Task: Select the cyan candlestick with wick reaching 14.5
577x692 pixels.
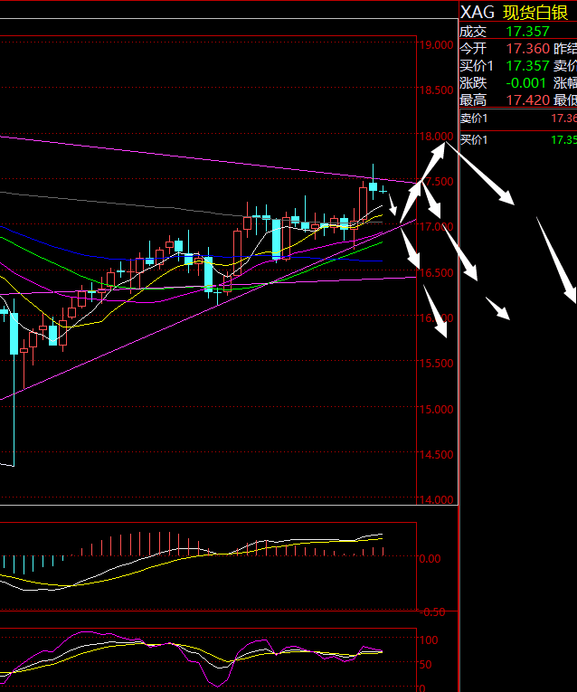Action: coord(14,383)
